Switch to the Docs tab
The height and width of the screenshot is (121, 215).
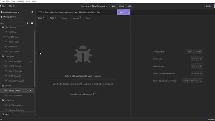point(88,18)
